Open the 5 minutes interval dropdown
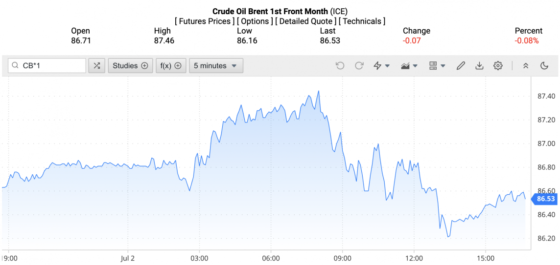Screen dimensions: 560x265 [x=216, y=66]
